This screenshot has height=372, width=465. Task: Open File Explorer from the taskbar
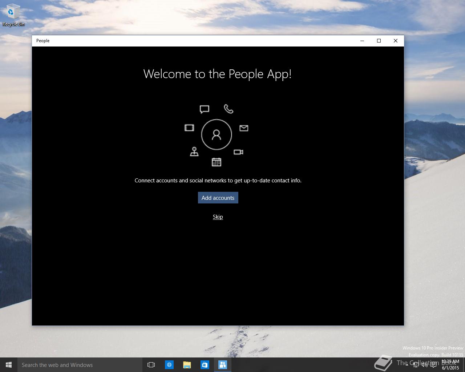click(187, 365)
